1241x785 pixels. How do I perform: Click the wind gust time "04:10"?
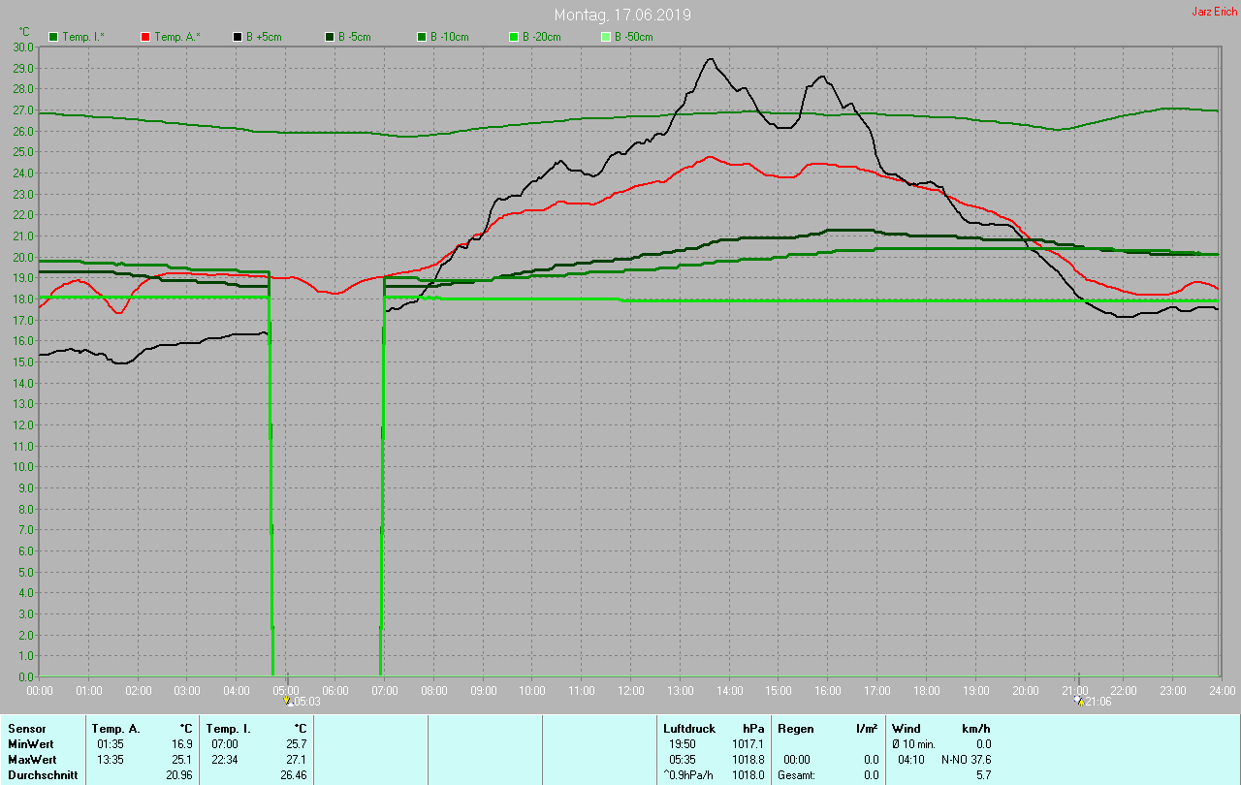point(911,759)
